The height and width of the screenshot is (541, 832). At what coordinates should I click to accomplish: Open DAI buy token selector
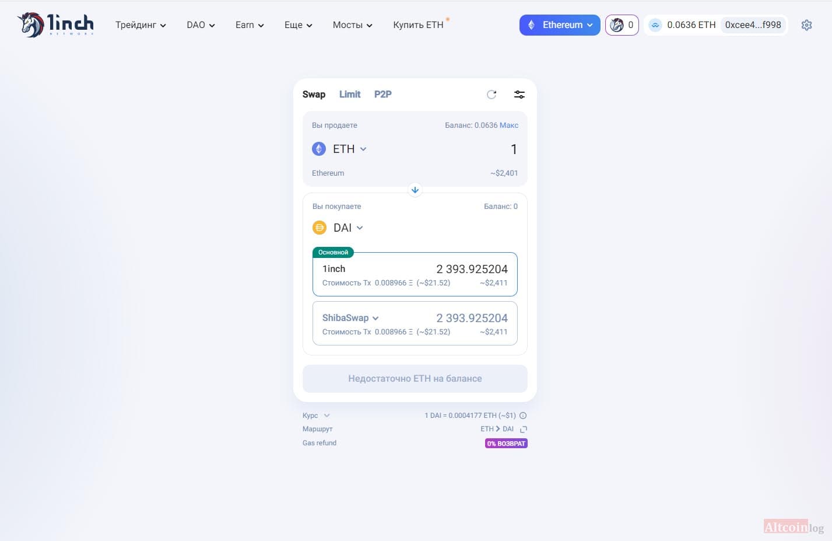(338, 228)
